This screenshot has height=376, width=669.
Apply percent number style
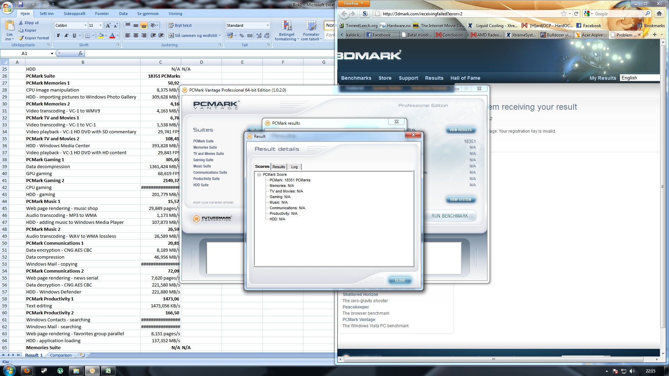pyautogui.click(x=241, y=36)
